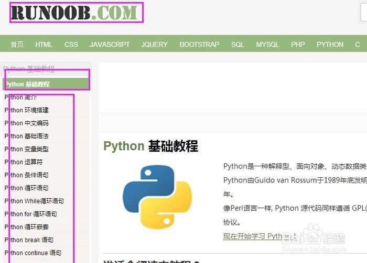Click the sentence Python是一种解释型
Screen dimensions: 367x263
295,166
